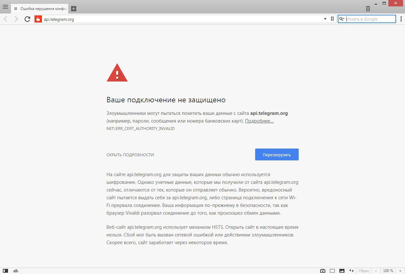
Task: Close the Vivaldi window with the red X
Action: pos(396,3)
